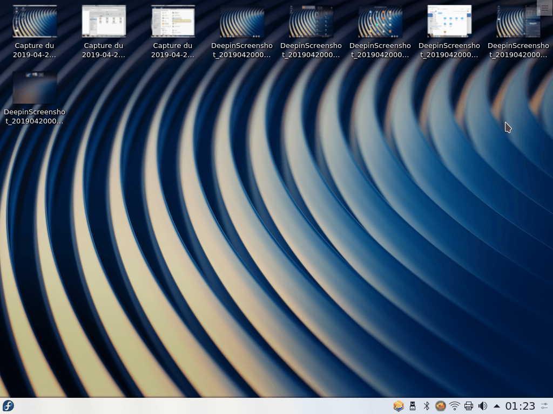553x414 pixels.
Task: Click the 01:23 clock
Action: click(x=520, y=406)
